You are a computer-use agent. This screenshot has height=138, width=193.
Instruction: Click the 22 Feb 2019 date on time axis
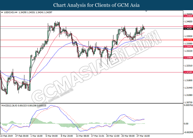point(7,136)
